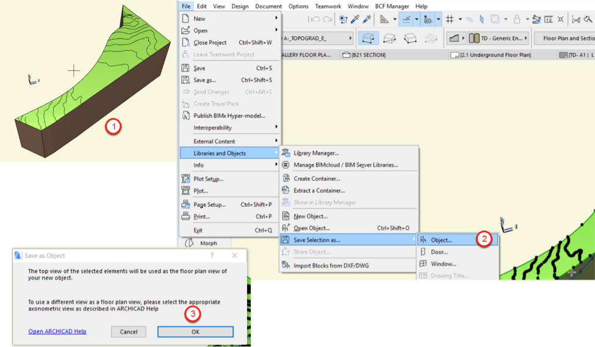The width and height of the screenshot is (595, 347).
Task: Click the Plot Setup printer icon
Action: pos(185,178)
